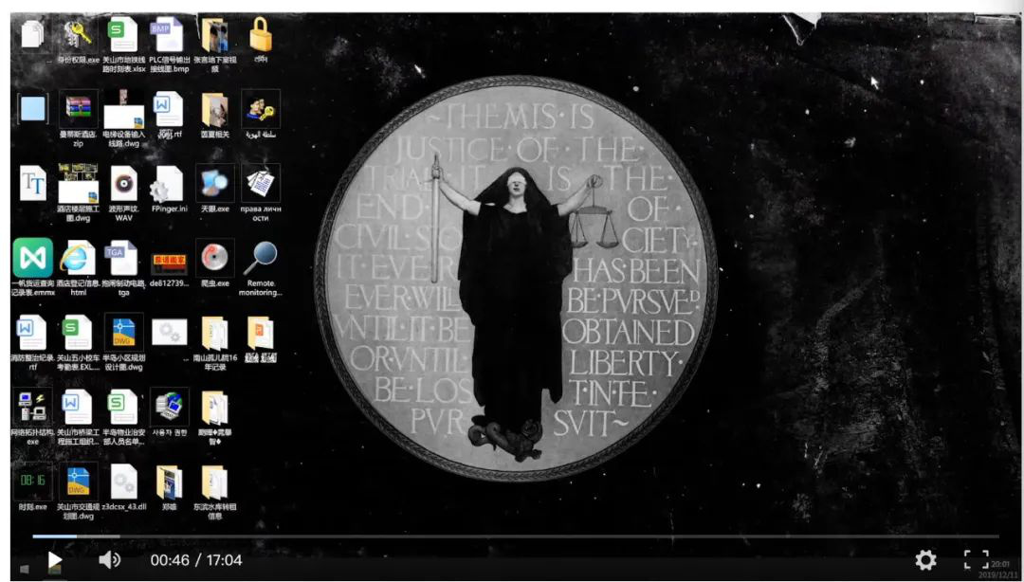Enter fullscreen mode
The height and width of the screenshot is (582, 1024).
coord(977,560)
